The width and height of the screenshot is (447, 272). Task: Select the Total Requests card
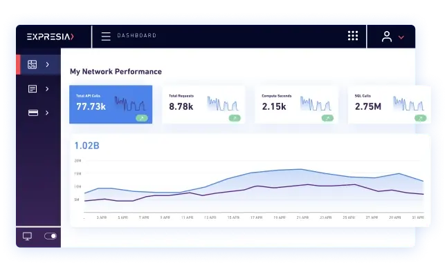click(x=203, y=104)
